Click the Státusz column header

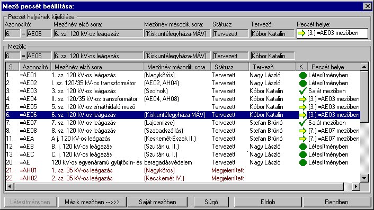click(x=230, y=67)
